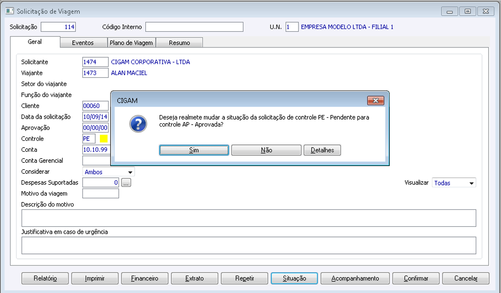Click the U.N. field

coord(292,27)
